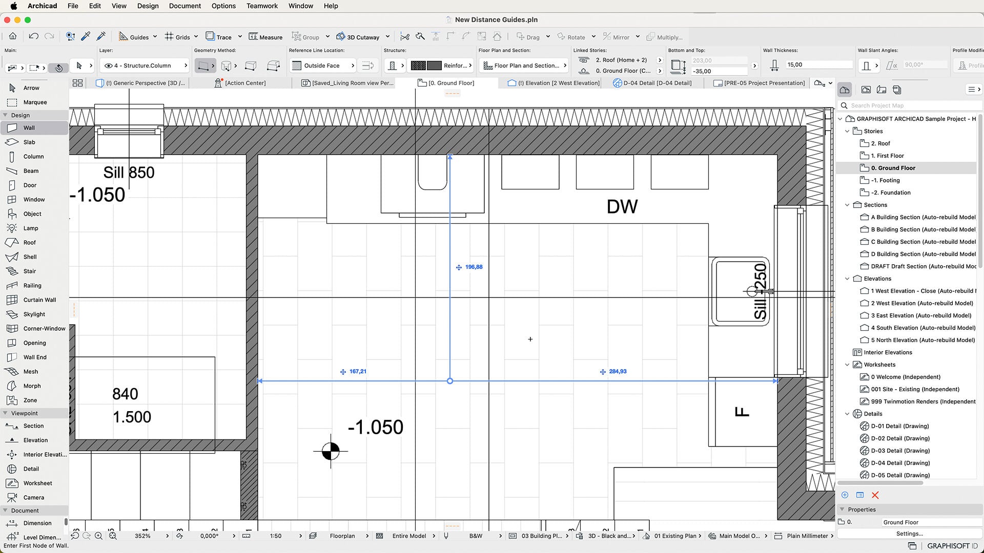This screenshot has width=984, height=553.
Task: Toggle Guides on or off
Action: [x=134, y=37]
